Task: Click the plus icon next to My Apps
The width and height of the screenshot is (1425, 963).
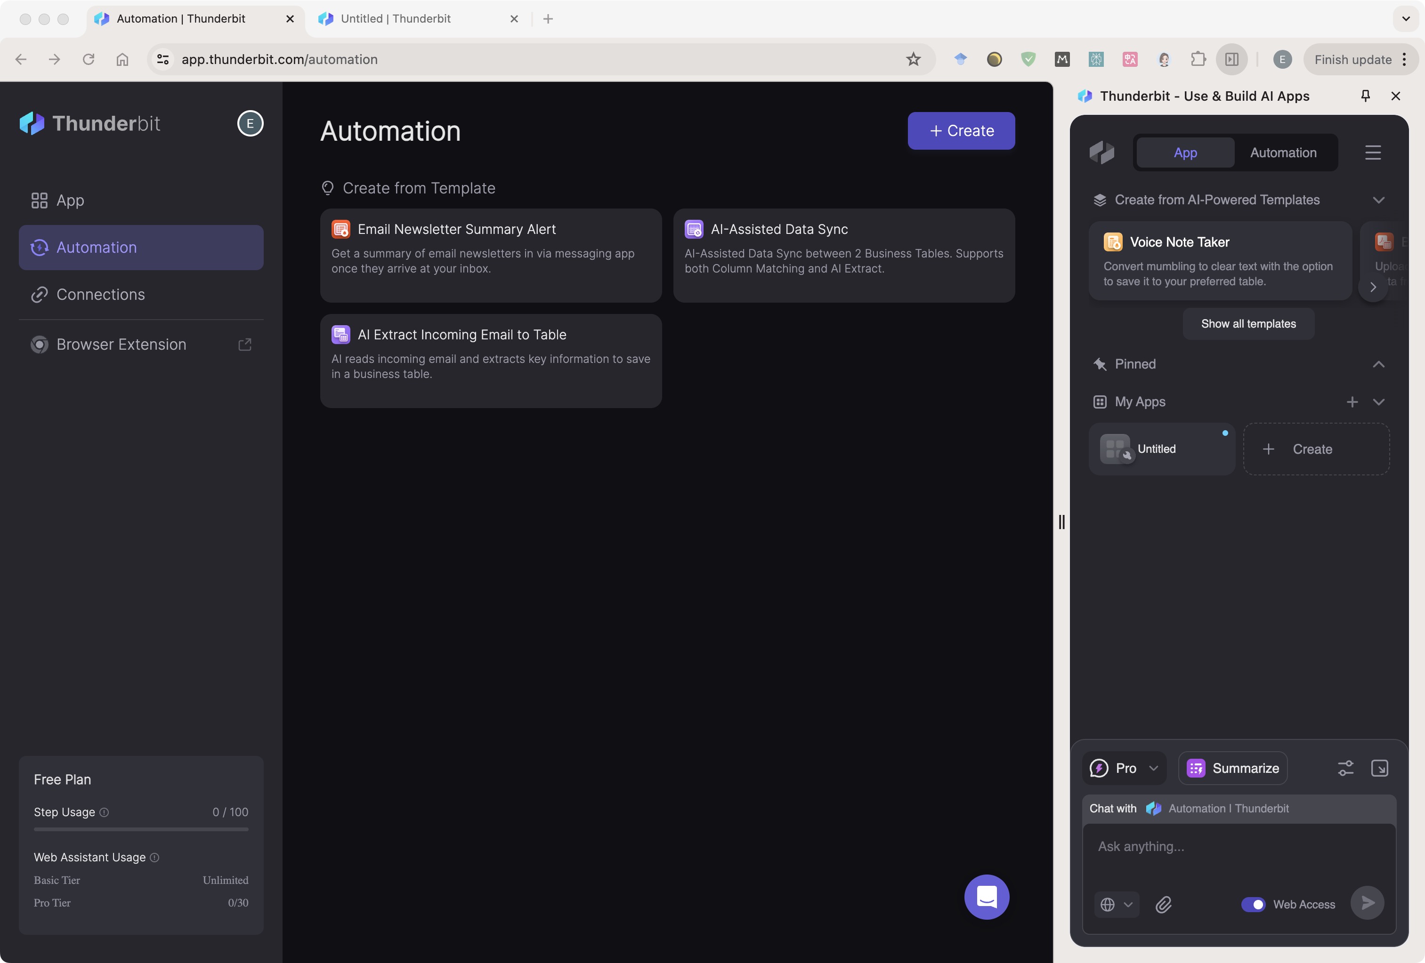Action: [1352, 402]
